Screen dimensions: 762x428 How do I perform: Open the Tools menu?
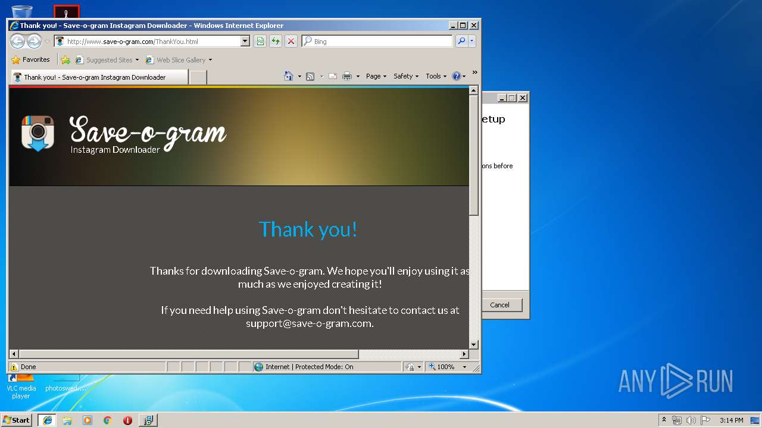point(436,76)
